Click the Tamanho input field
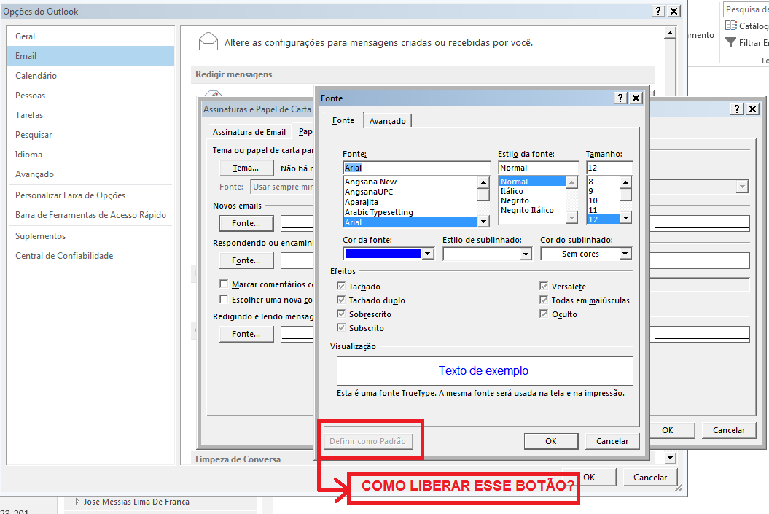 pyautogui.click(x=609, y=168)
